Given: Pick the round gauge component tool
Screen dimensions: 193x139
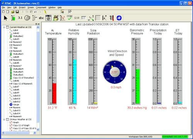Looking at the screenshot, I should pos(27,18).
